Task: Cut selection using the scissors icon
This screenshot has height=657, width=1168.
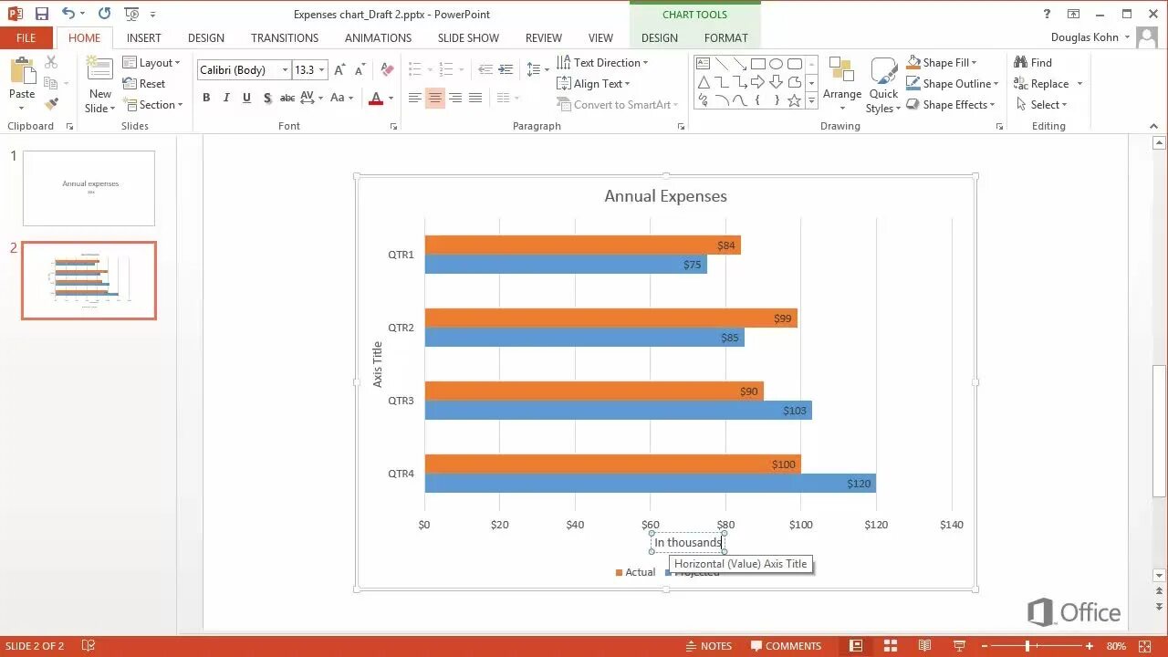Action: tap(51, 62)
